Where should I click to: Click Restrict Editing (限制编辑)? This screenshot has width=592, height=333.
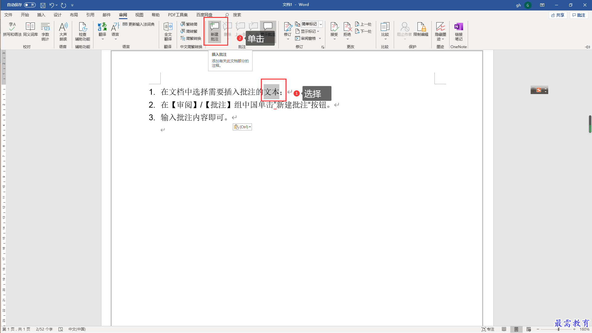[x=421, y=30]
